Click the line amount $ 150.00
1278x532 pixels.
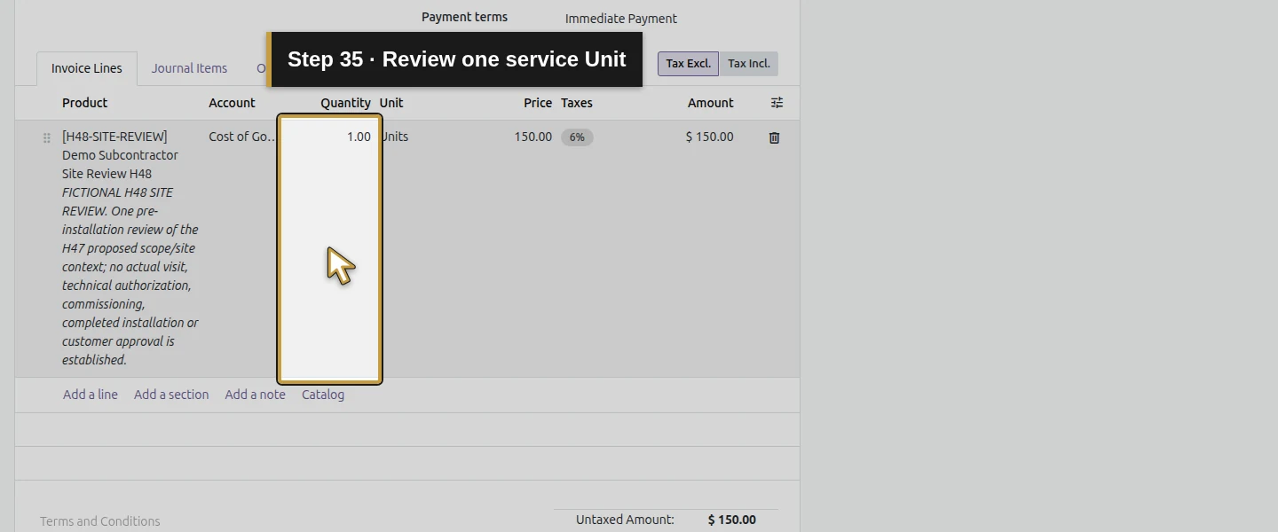[710, 137]
